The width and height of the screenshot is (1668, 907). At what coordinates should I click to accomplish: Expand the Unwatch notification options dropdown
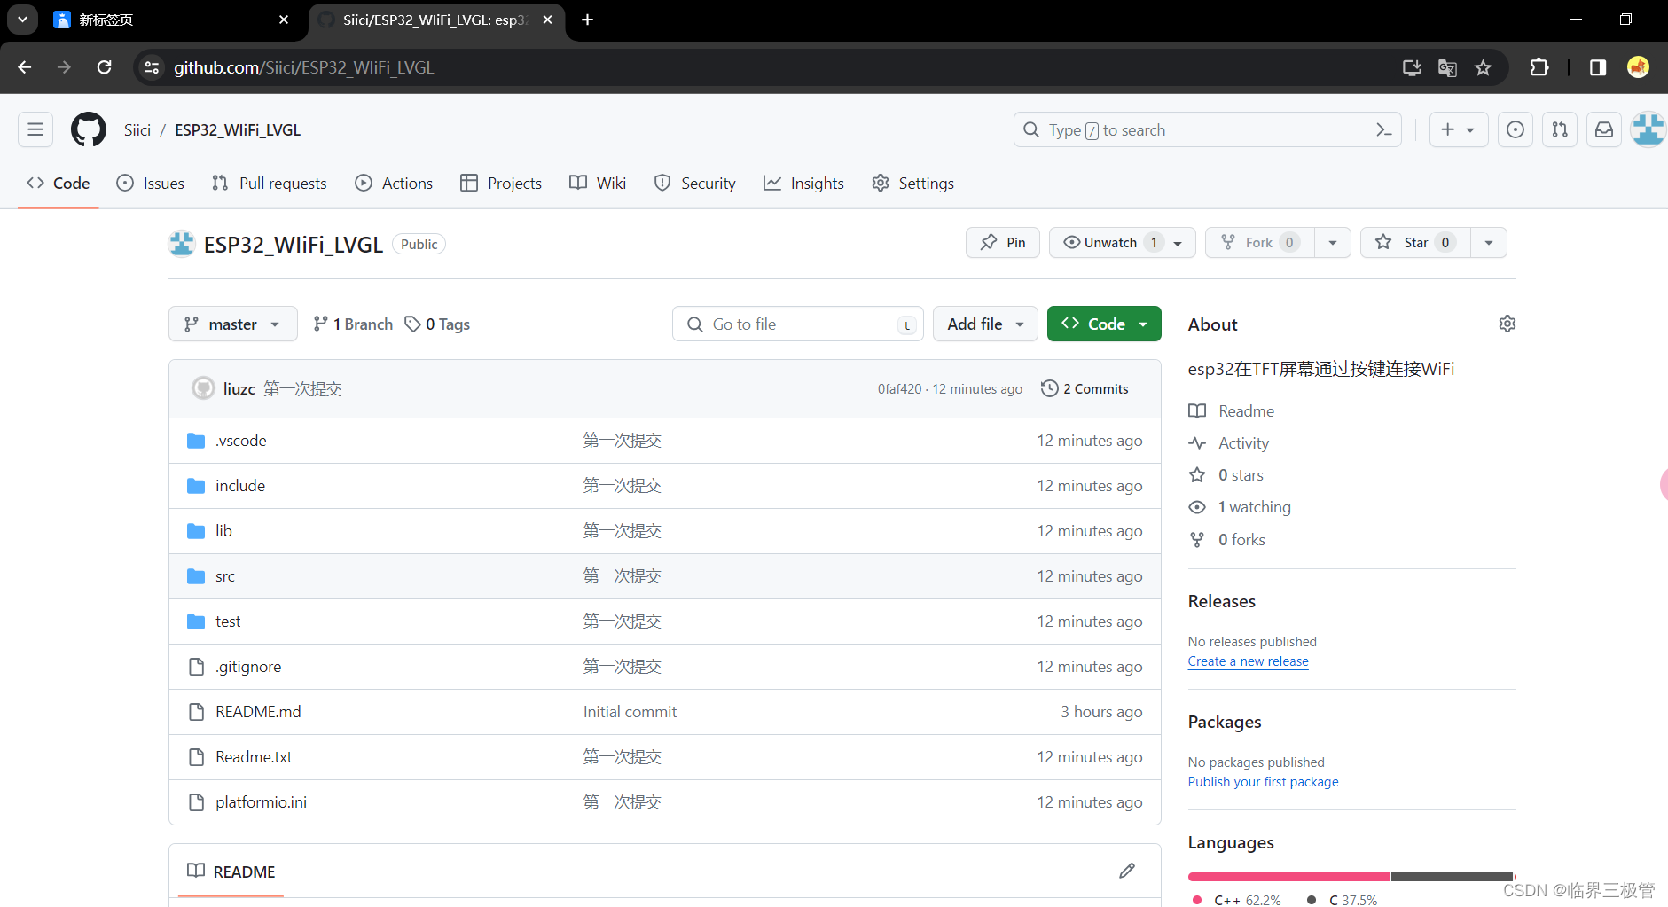(1178, 243)
